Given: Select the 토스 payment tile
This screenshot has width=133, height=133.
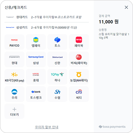Looking at the screenshot, I should click(x=57, y=42).
